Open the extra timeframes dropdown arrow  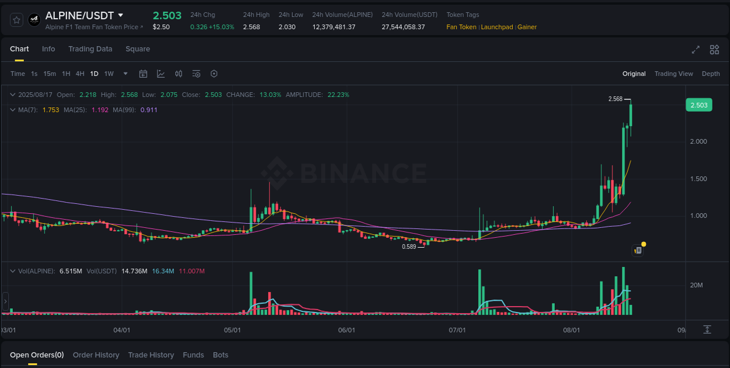pos(125,74)
